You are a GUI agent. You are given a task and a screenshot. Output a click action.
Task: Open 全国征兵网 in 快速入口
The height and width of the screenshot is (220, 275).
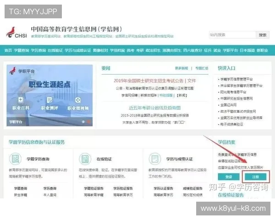tap(228, 105)
